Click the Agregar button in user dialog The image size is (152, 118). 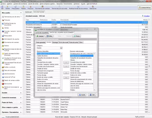[40, 36]
